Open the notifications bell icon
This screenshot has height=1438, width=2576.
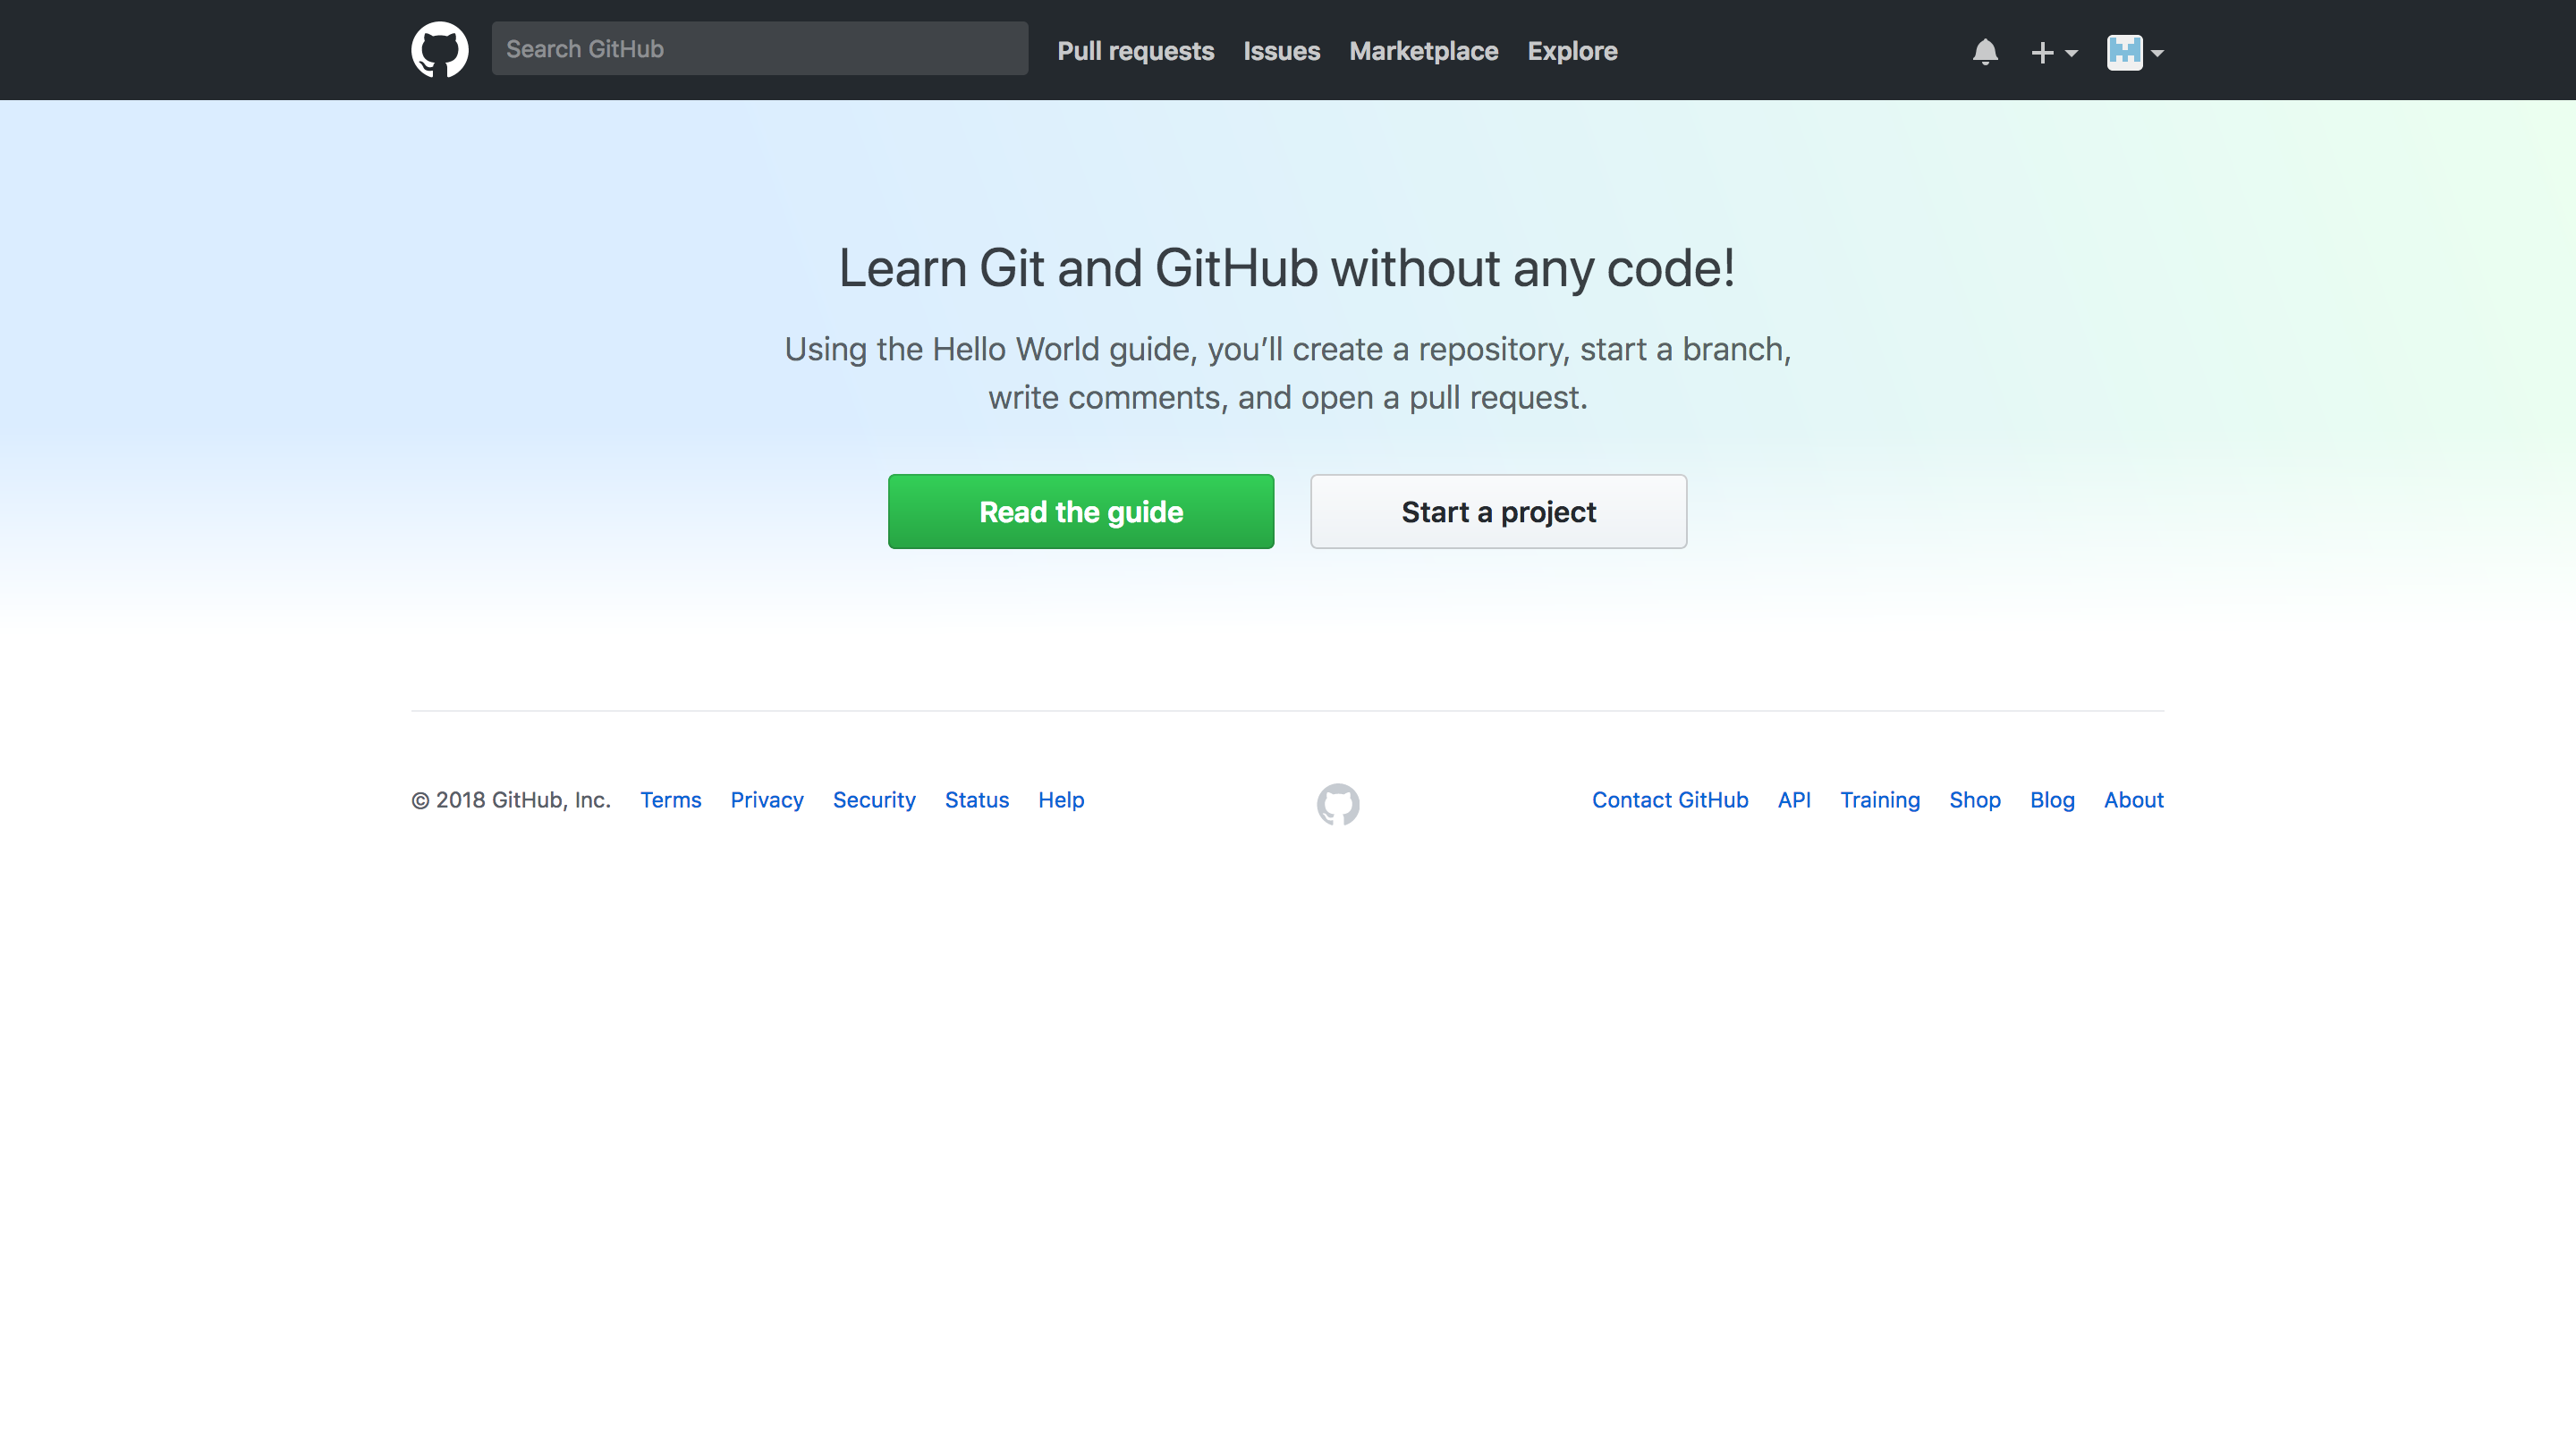(1985, 52)
